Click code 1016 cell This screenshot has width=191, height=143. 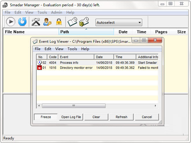[53, 68]
